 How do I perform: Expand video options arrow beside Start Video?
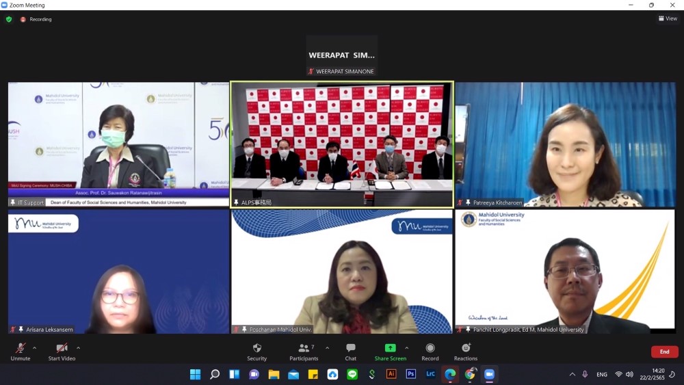78,347
